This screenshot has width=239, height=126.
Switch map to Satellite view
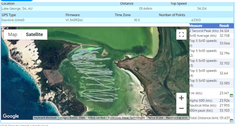34,34
